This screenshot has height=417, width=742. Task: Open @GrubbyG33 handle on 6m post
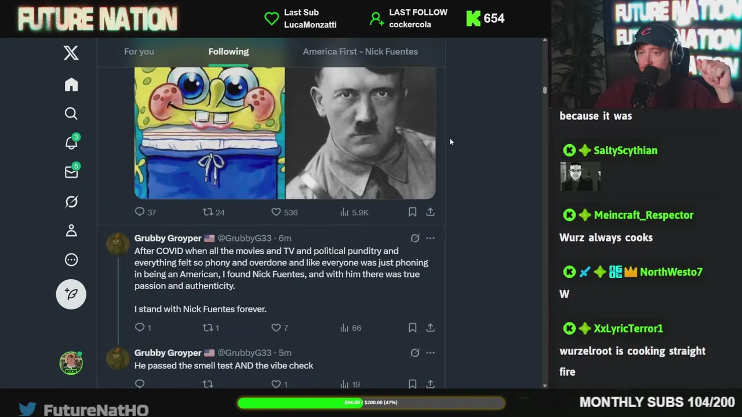click(x=244, y=238)
